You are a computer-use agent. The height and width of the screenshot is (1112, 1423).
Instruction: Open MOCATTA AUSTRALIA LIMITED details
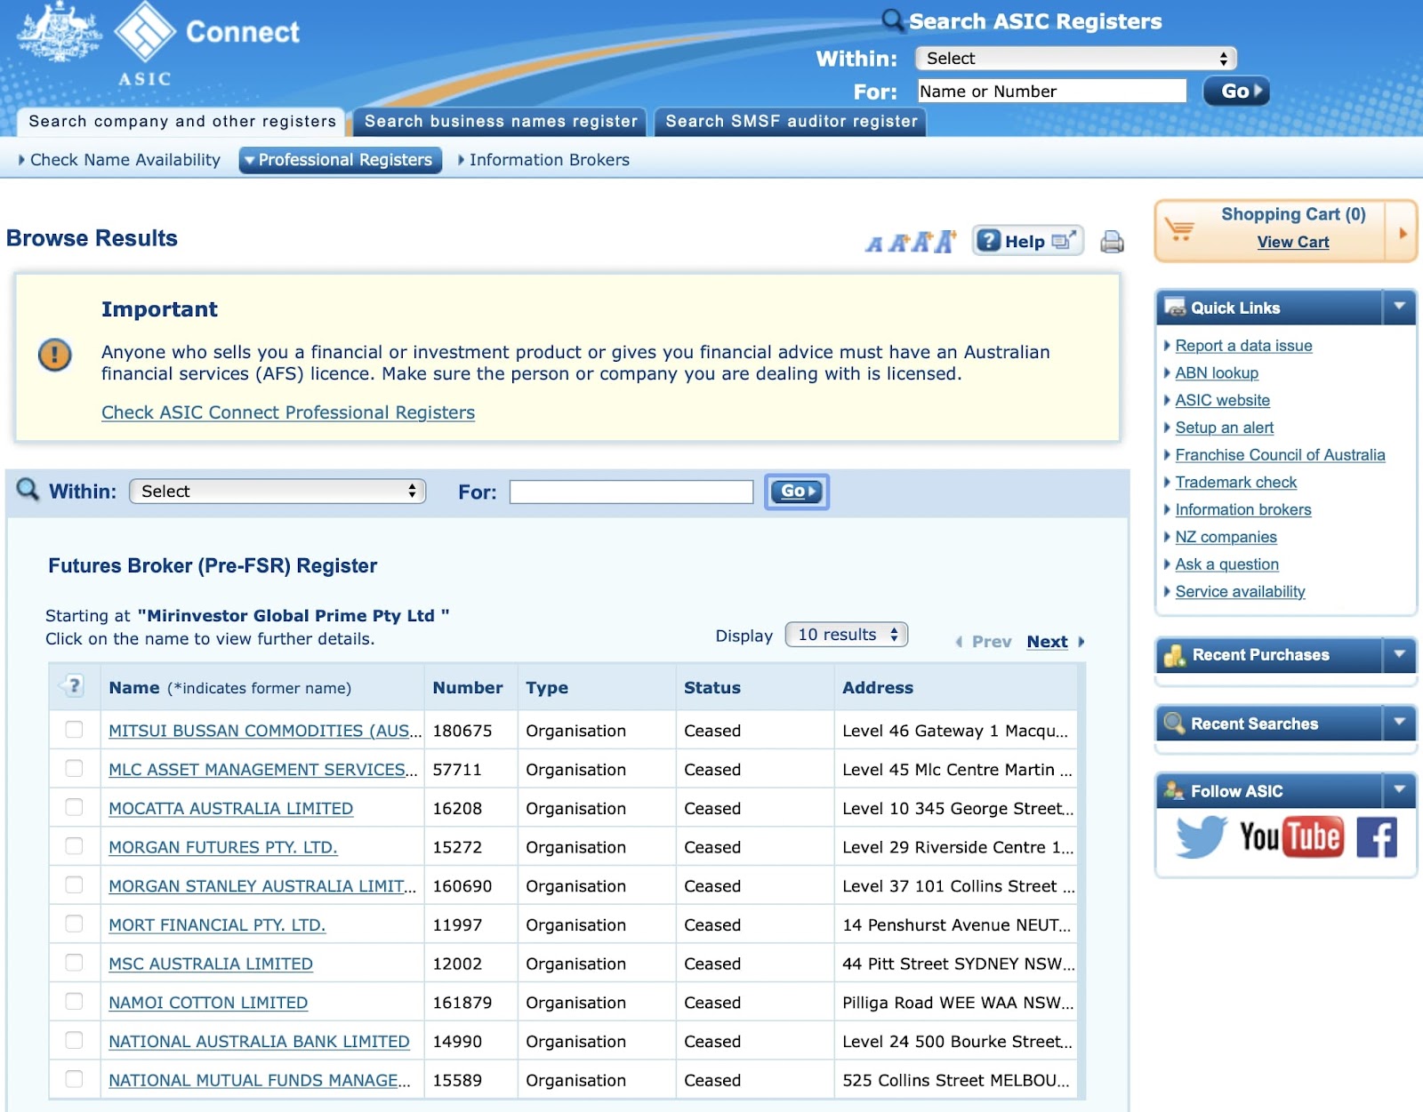pos(230,808)
